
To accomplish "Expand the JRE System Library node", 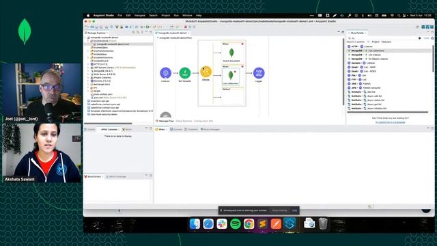I will point(88,68).
